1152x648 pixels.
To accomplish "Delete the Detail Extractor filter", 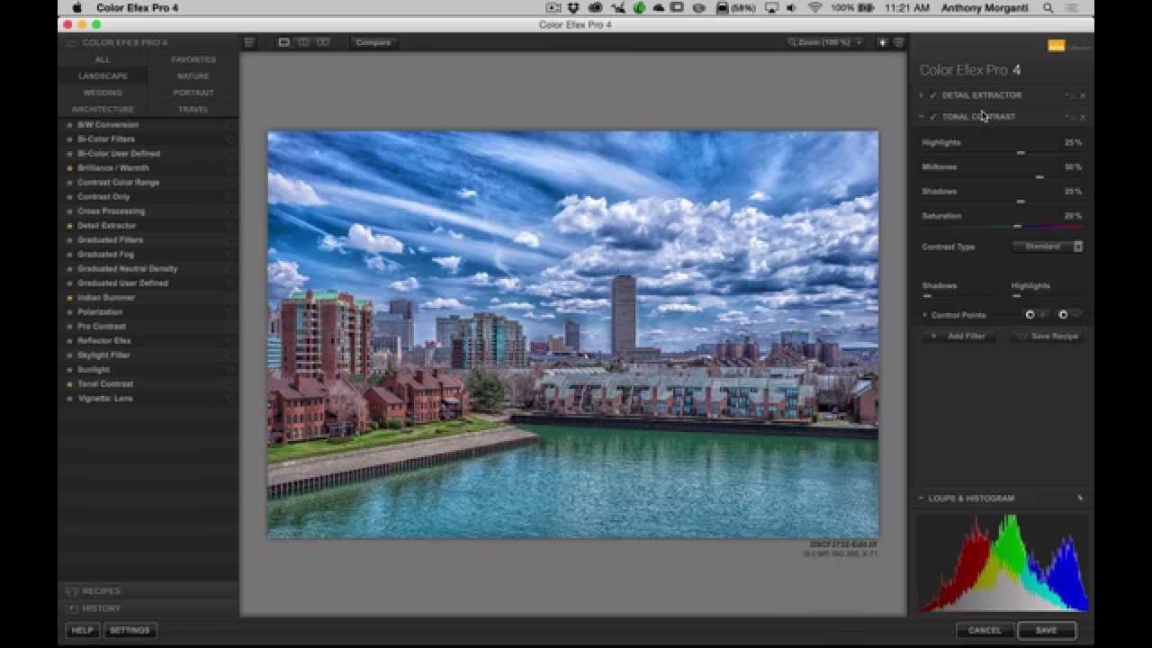I will pos(1083,95).
